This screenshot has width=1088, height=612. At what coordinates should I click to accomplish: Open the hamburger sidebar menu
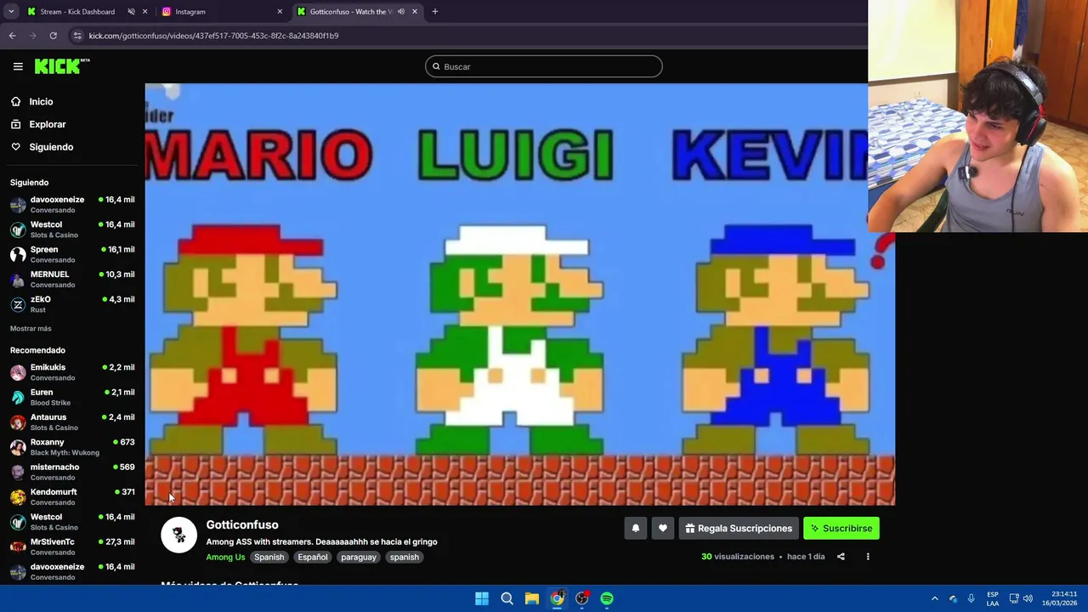[18, 66]
